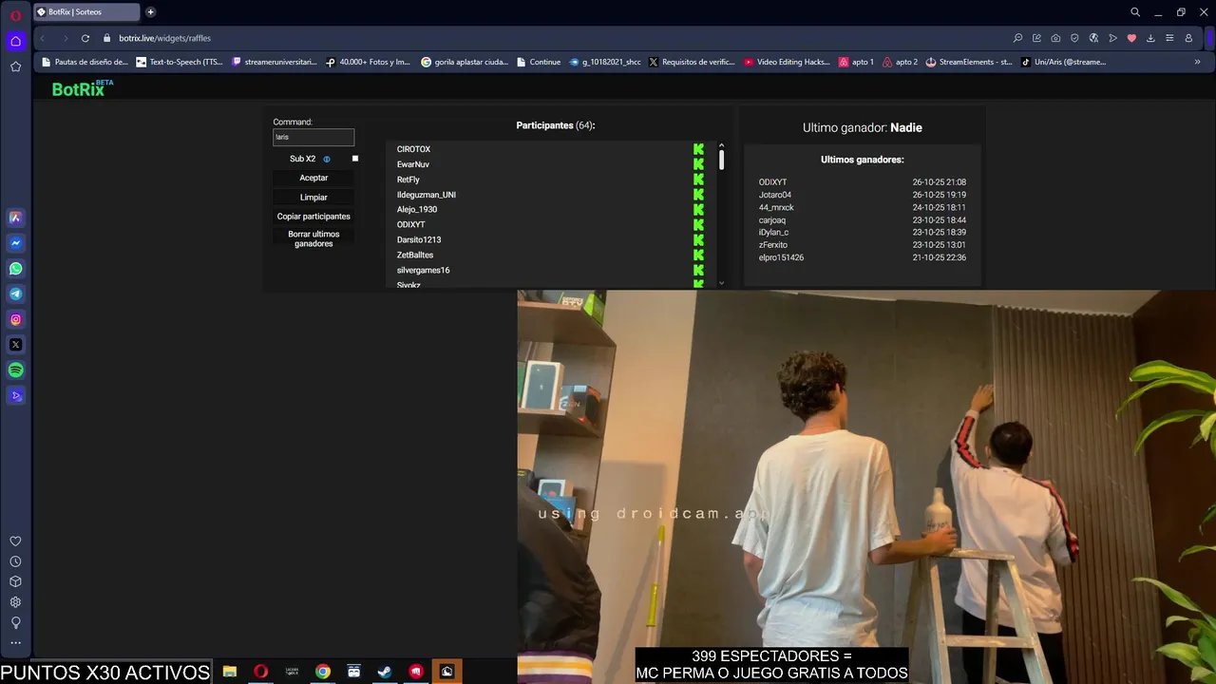Open Easy Setup sliders icon
The image size is (1216, 684).
point(1169,38)
